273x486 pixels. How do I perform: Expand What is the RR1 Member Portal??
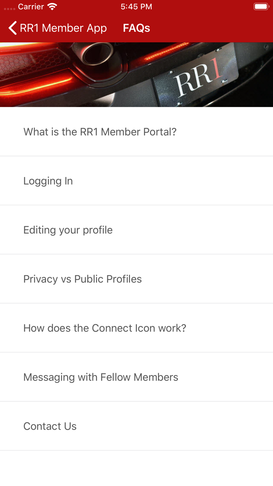point(100,132)
